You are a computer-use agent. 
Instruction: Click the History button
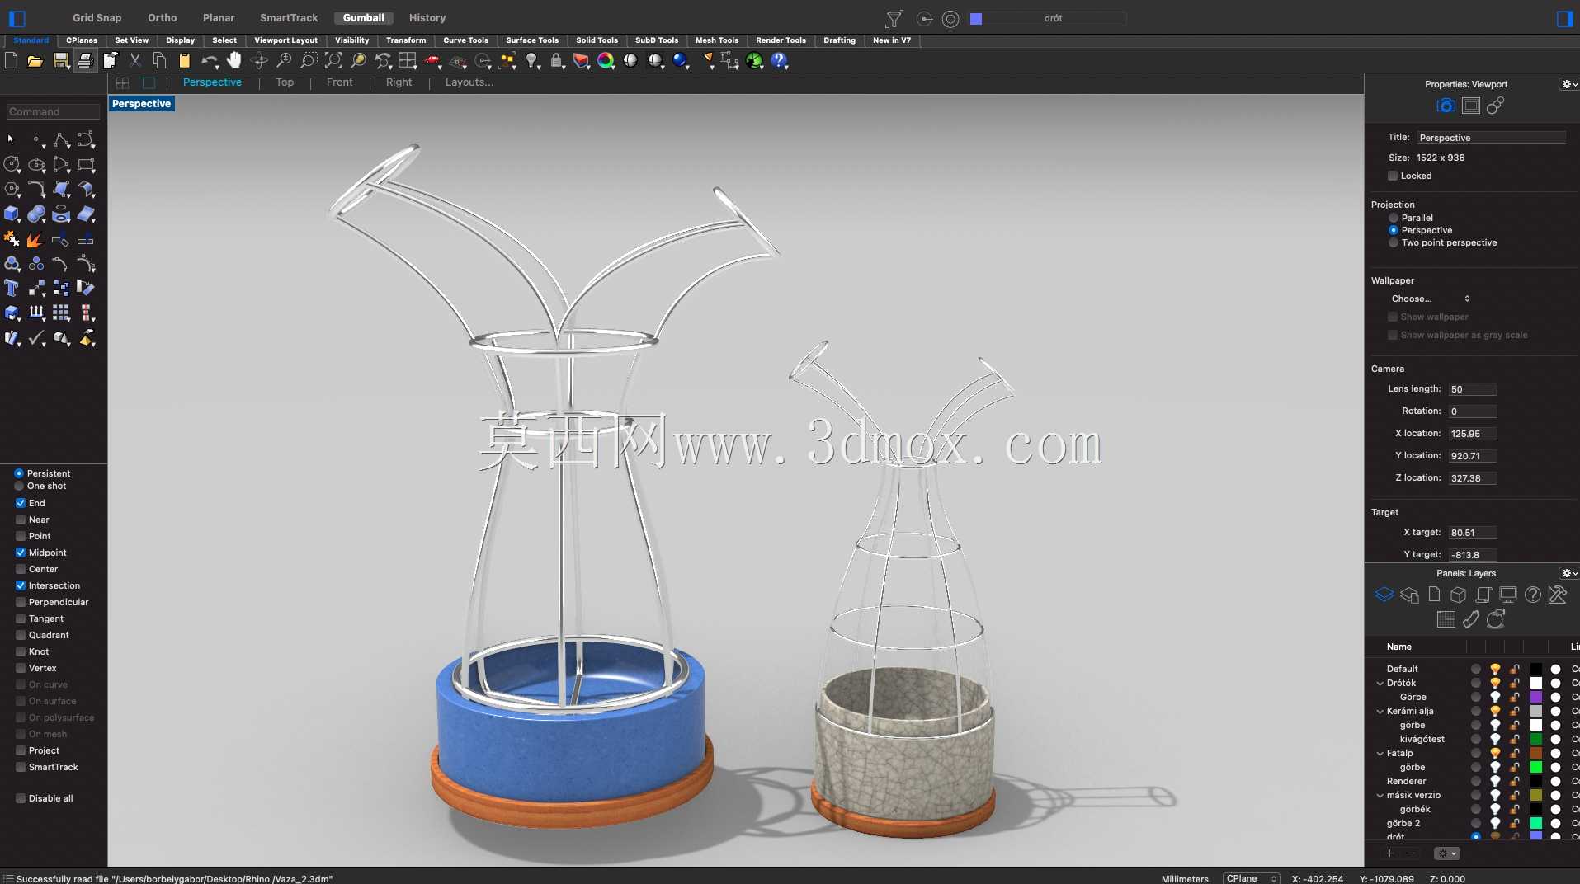(x=427, y=17)
